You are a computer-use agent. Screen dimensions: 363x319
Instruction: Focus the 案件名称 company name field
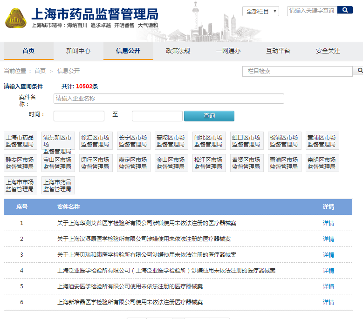169,99
